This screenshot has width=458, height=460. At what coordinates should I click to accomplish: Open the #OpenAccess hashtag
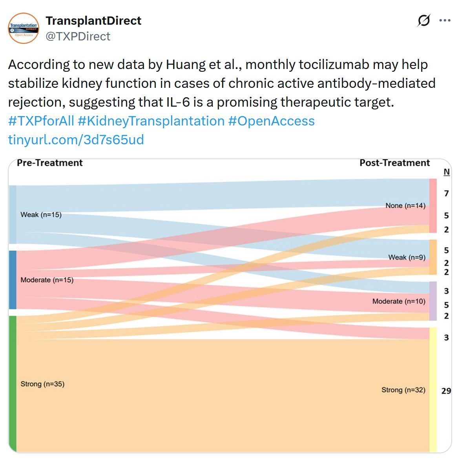tap(271, 121)
